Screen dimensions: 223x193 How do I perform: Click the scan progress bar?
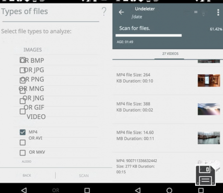[149, 35]
